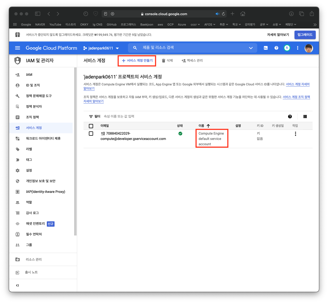Click '삭제' delete button
Image resolution: width=328 pixels, height=303 pixels.
[167, 61]
